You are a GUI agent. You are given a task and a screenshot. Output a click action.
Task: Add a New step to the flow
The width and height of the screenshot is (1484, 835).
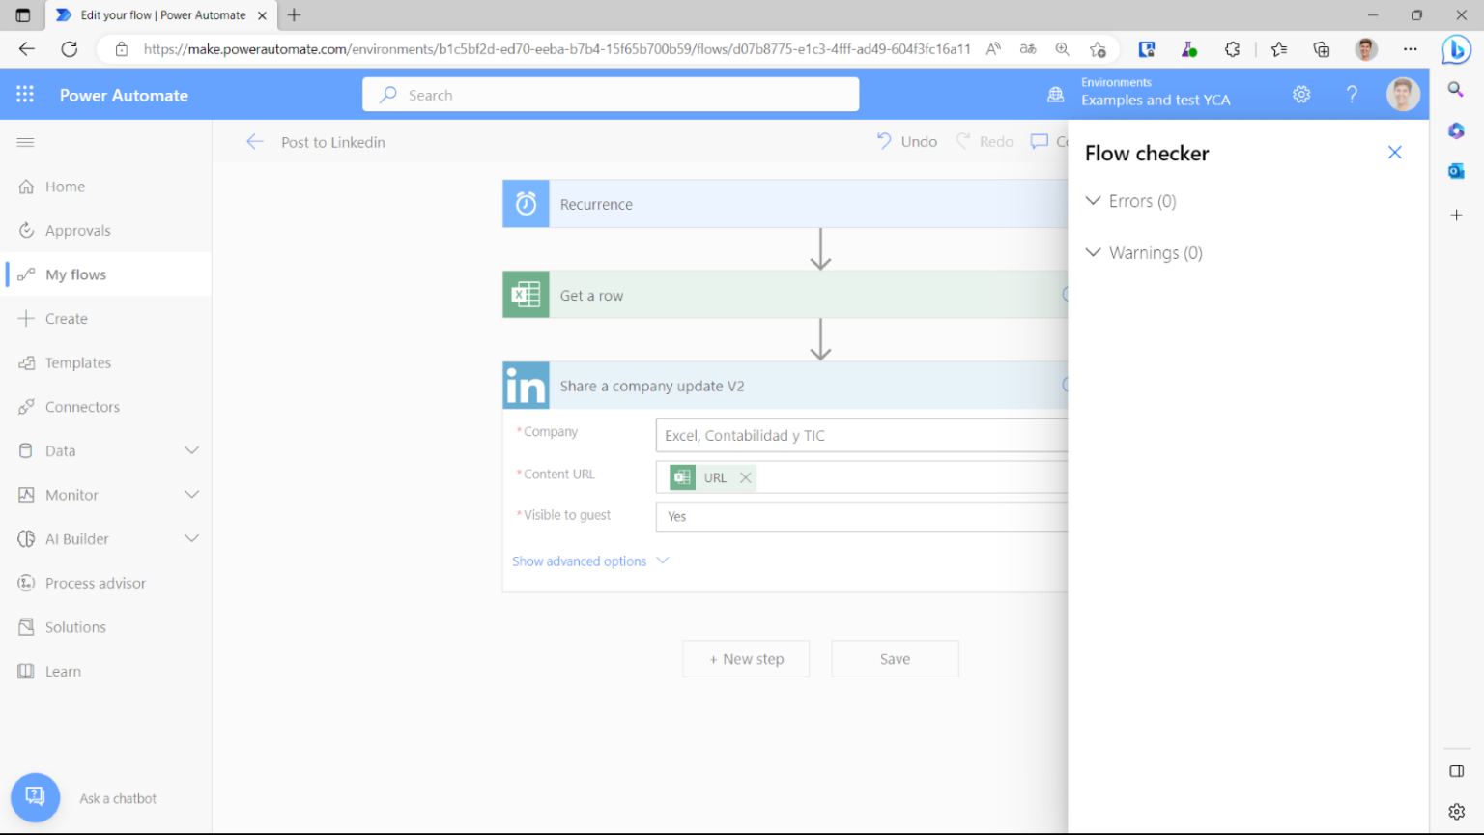pos(746,659)
